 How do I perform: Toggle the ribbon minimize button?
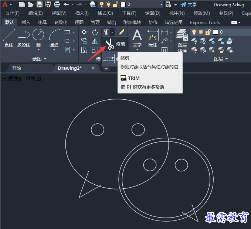pos(234,23)
